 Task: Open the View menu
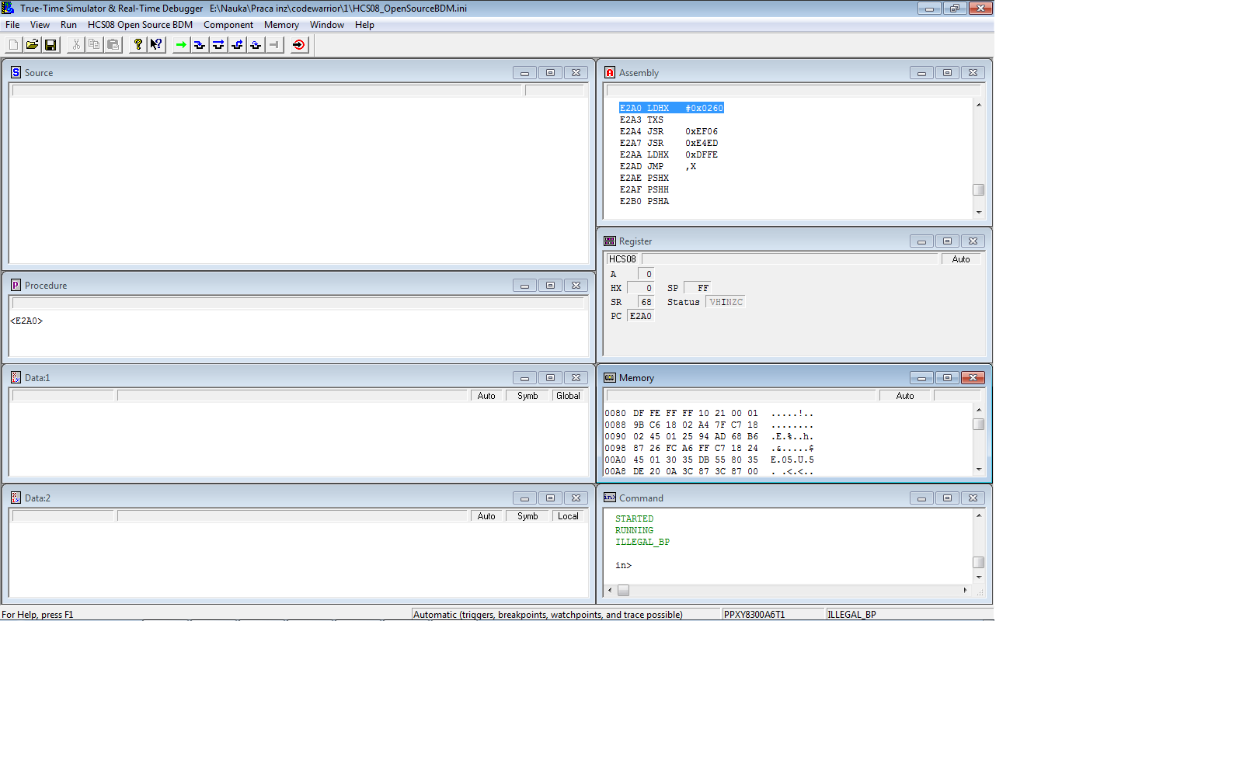pyautogui.click(x=40, y=25)
